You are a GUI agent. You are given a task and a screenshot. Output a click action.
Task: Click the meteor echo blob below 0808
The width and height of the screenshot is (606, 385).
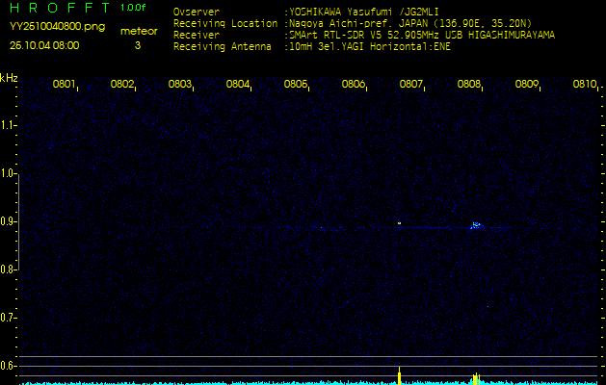(476, 225)
